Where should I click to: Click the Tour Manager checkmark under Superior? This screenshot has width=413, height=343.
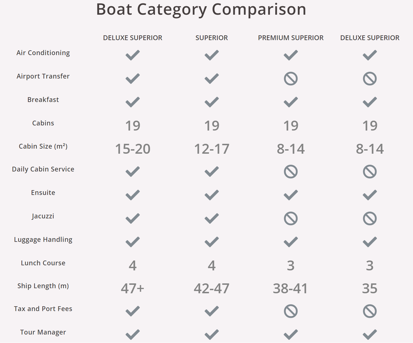pyautogui.click(x=212, y=335)
